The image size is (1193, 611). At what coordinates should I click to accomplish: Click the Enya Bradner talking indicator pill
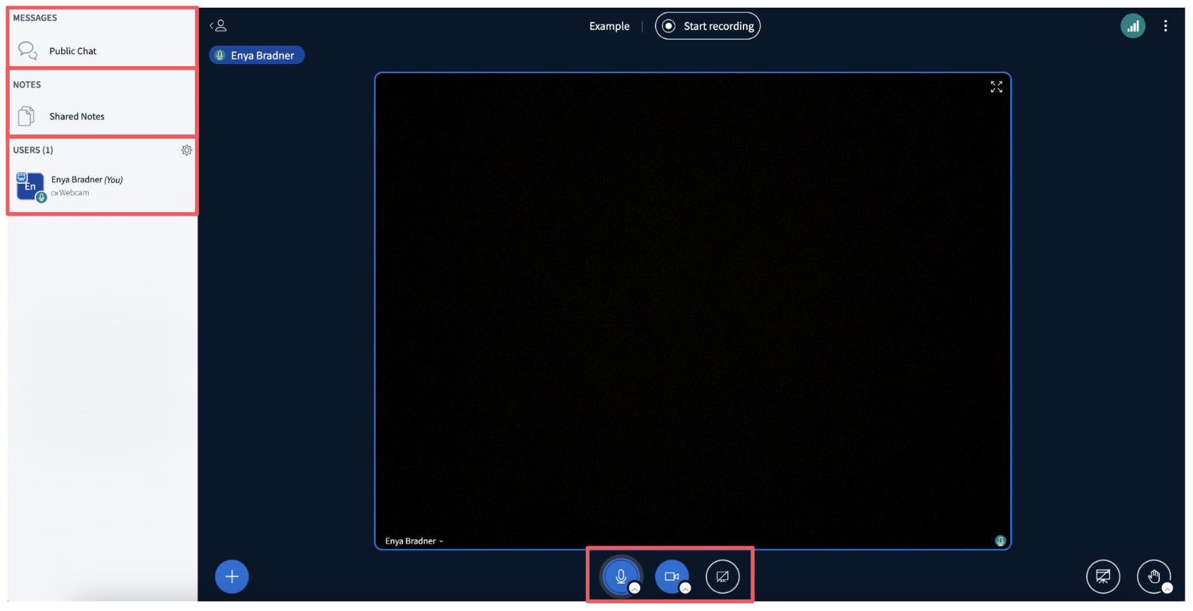pyautogui.click(x=257, y=55)
